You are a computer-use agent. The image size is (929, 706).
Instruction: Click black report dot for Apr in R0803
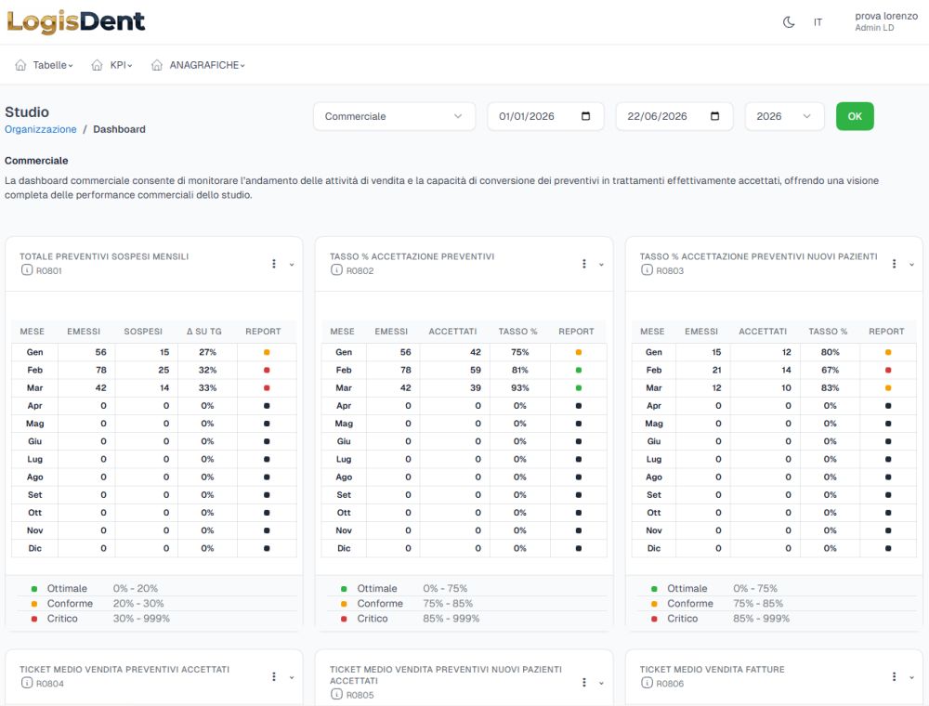(888, 406)
